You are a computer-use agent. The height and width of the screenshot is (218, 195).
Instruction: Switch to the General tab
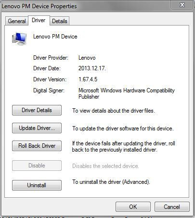coord(17,21)
